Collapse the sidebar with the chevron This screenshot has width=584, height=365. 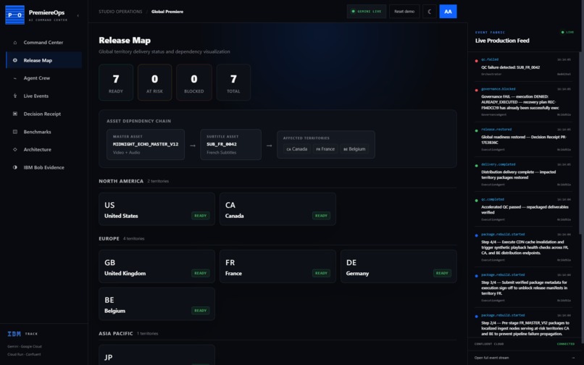tap(78, 16)
